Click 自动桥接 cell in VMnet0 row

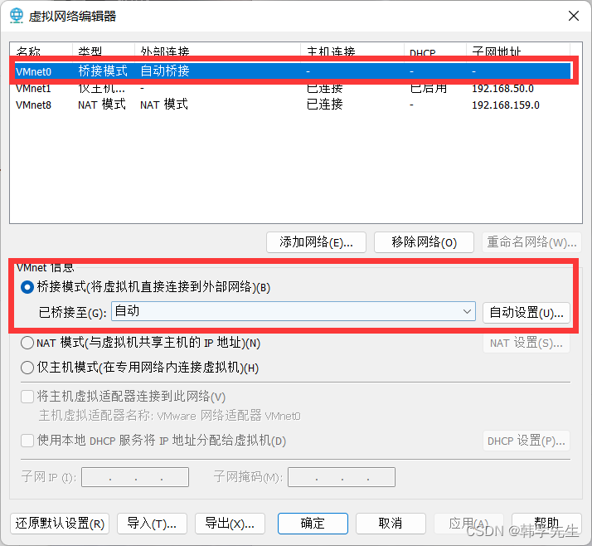(165, 71)
